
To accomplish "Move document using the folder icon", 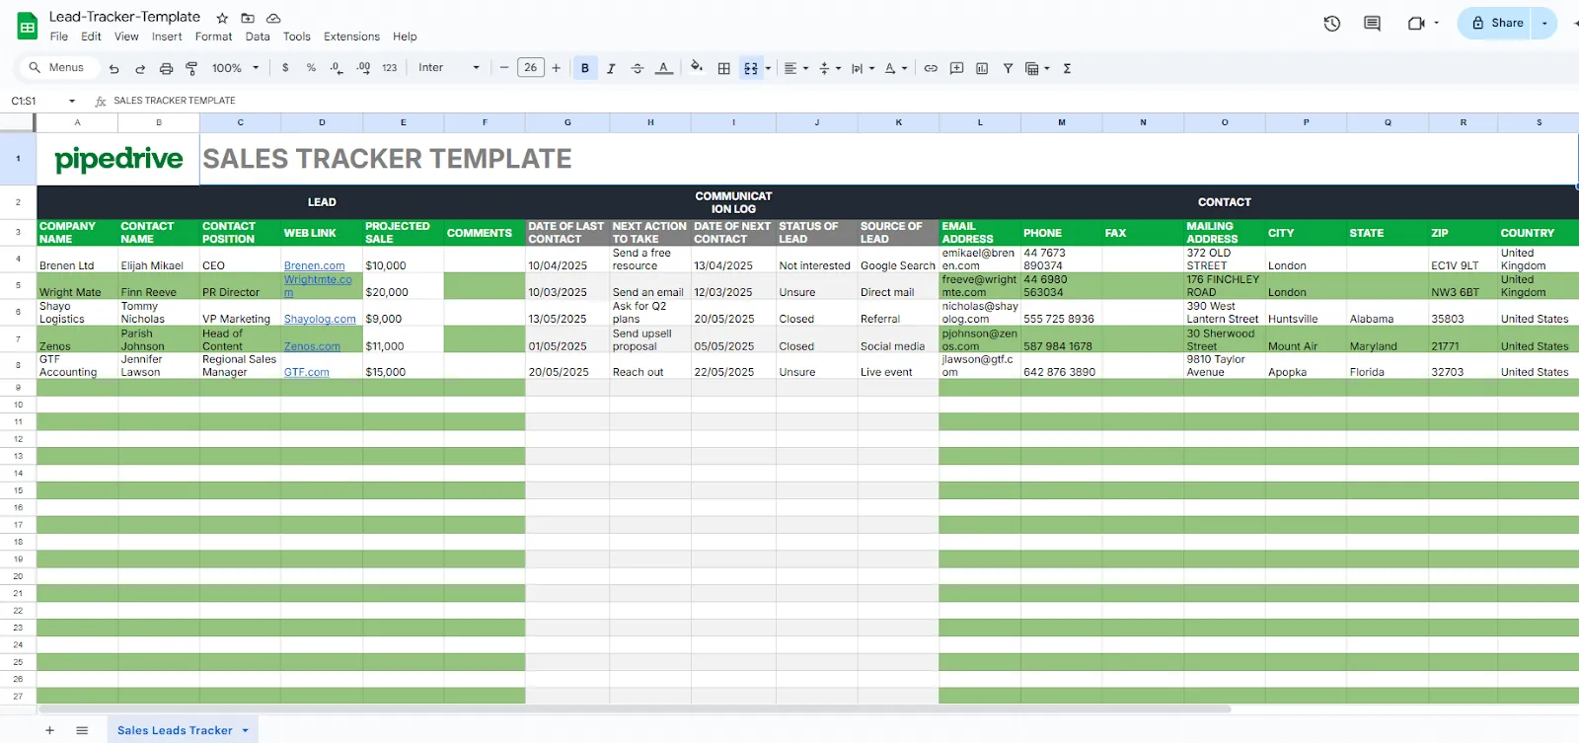I will [248, 18].
